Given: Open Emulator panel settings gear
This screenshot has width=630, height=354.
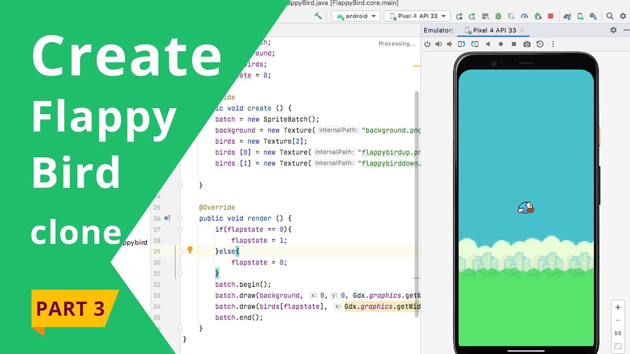Looking at the screenshot, I should [613, 30].
